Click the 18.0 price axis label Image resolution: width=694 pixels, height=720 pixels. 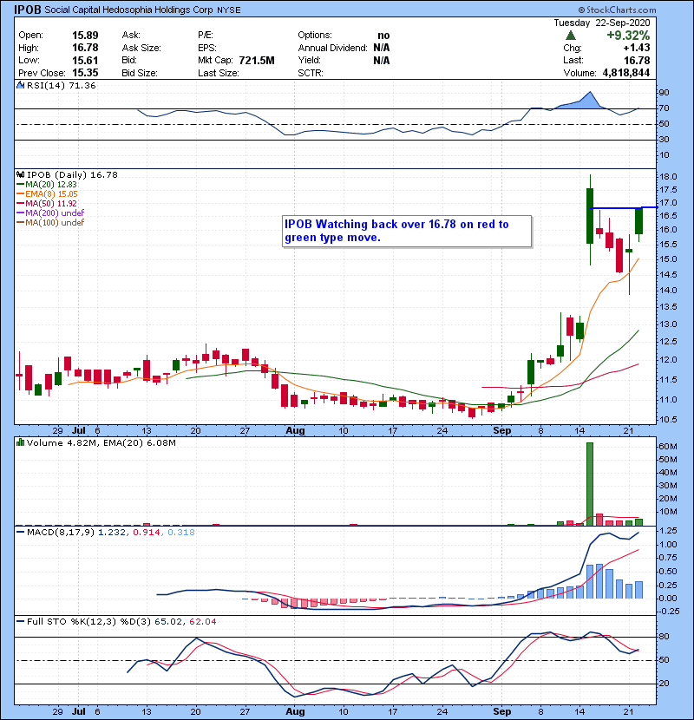[x=667, y=177]
